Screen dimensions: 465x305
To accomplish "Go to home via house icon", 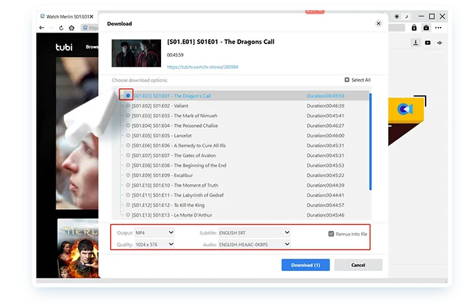I will click(71, 28).
